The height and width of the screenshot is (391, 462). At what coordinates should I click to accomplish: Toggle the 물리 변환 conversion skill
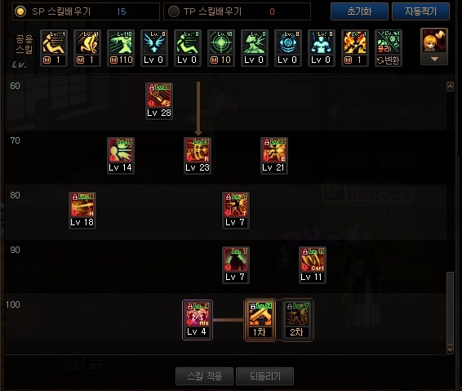pos(389,48)
